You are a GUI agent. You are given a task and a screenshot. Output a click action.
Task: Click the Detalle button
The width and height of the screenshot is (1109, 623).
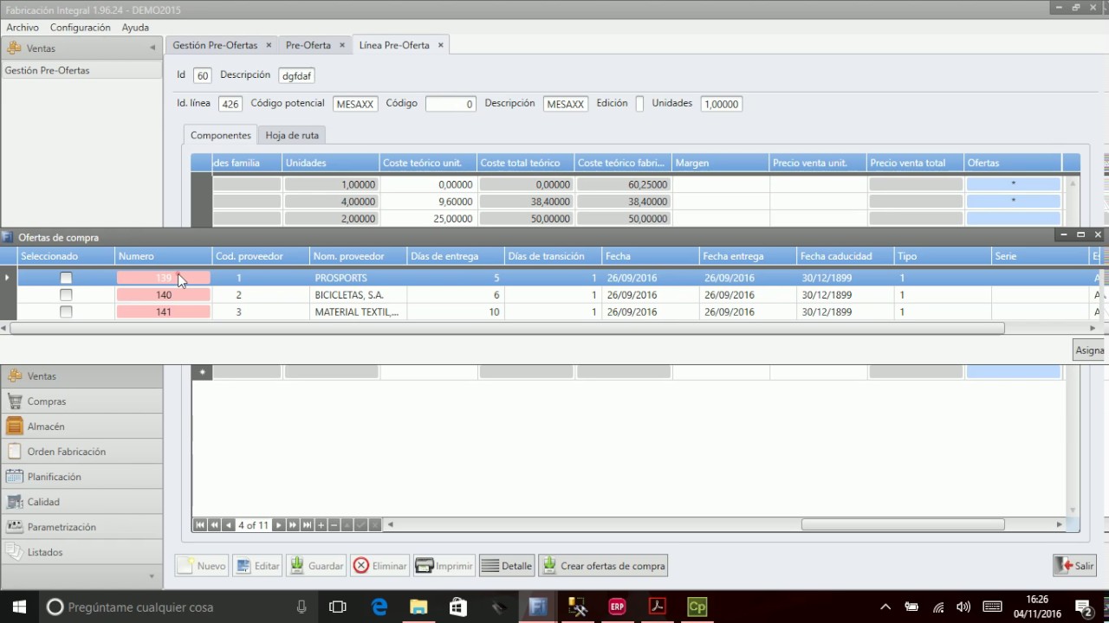(x=507, y=566)
